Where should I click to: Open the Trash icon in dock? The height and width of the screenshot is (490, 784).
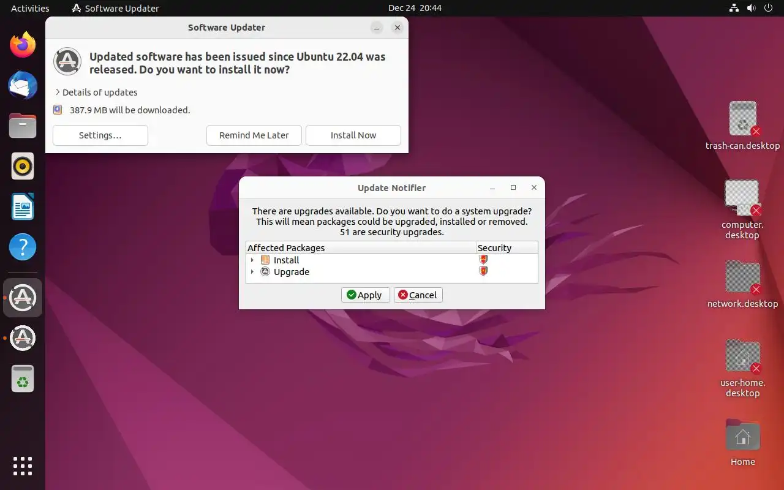[23, 379]
